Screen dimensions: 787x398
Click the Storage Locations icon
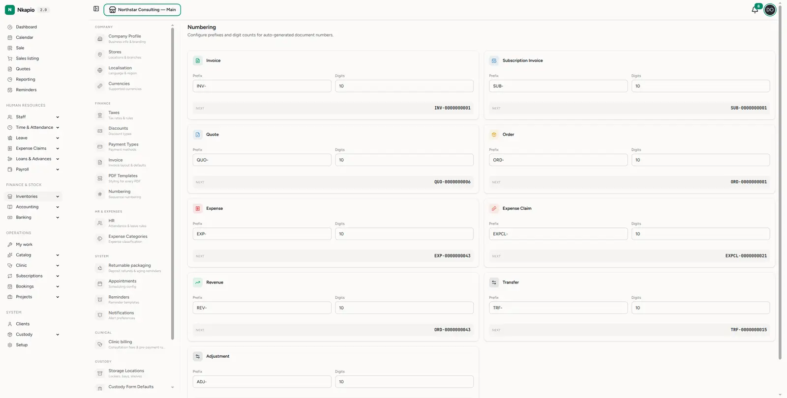click(100, 373)
